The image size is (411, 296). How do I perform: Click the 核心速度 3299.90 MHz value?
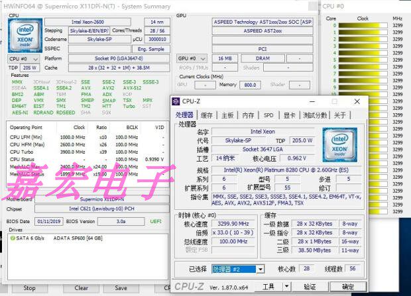(x=233, y=224)
